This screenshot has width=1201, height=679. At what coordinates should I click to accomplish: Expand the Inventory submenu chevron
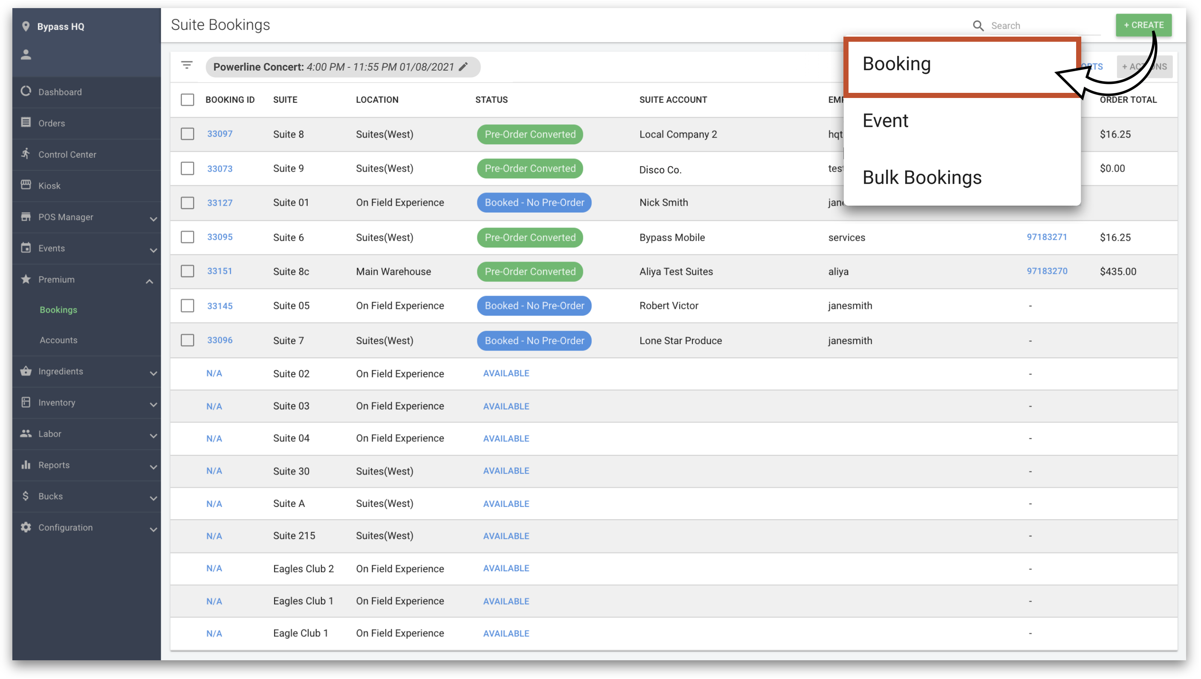[153, 404]
